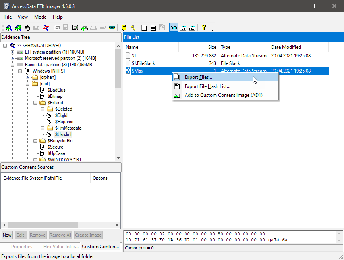
Task: Select the $J.FileSlack file row
Action: tap(227, 63)
